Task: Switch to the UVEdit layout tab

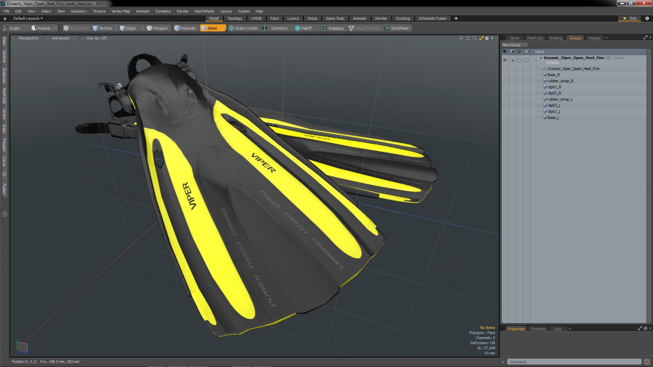Action: click(256, 18)
